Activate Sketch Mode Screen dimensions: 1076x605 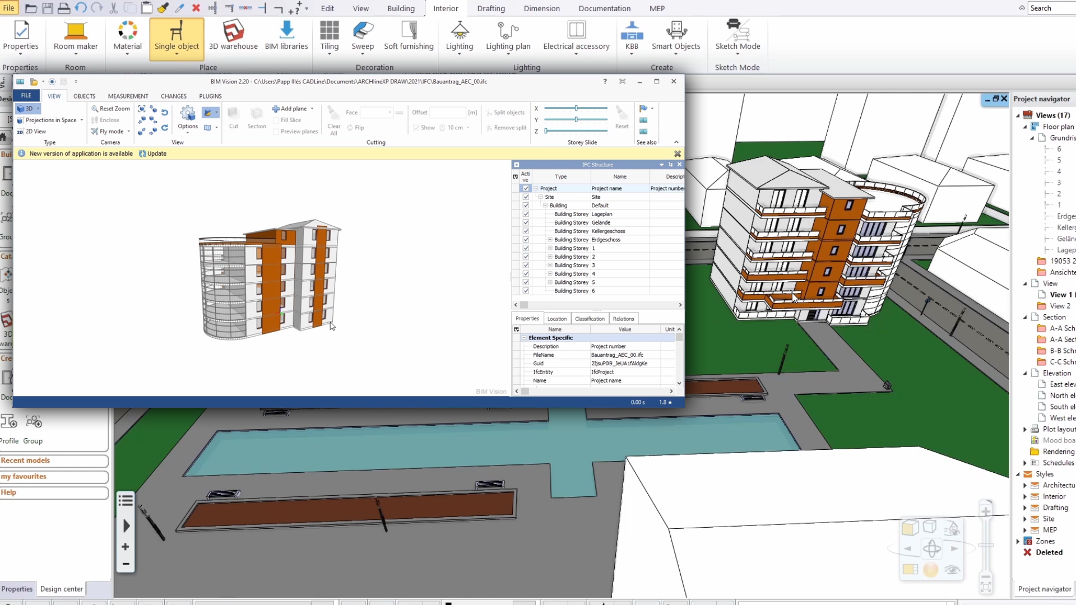[x=738, y=36]
